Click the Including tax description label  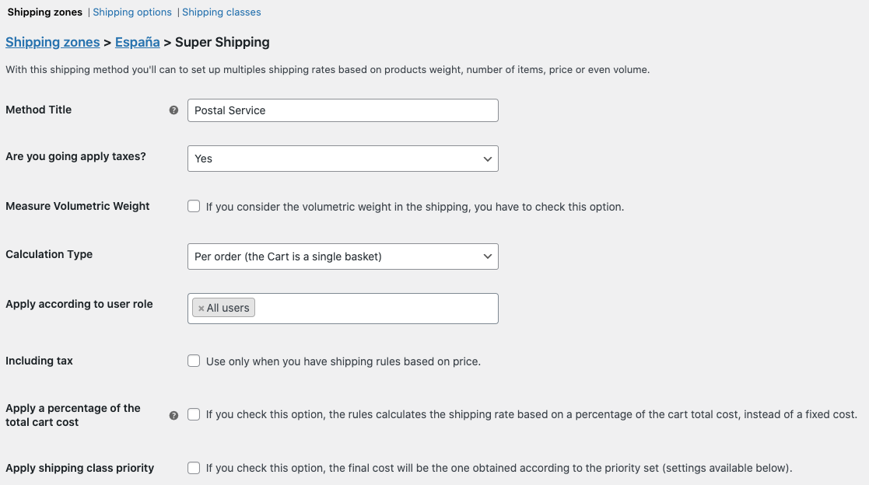click(344, 361)
